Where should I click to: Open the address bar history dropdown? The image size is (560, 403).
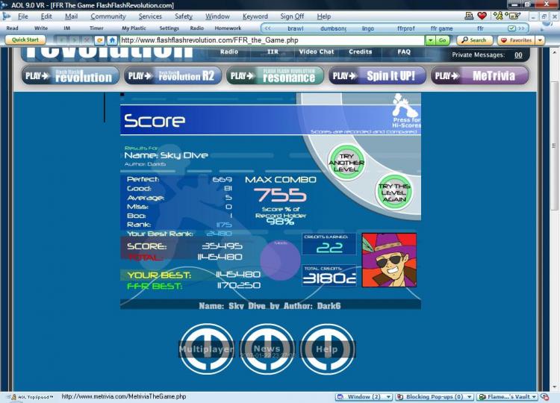point(430,40)
